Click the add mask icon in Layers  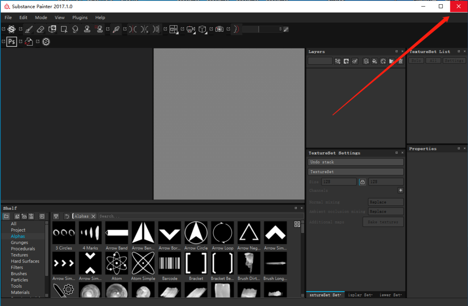click(x=346, y=61)
